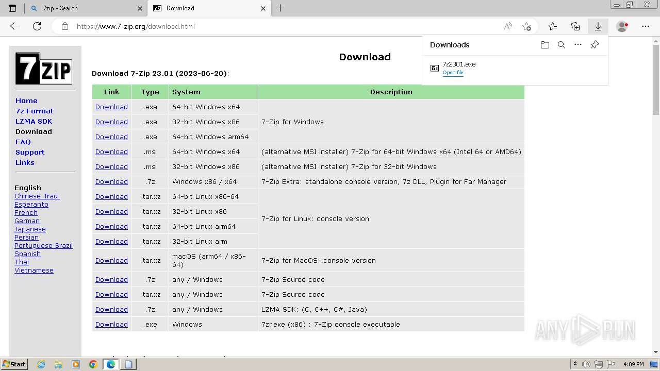Click the taskbar clock 4:09 PM
The width and height of the screenshot is (660, 371).
(x=633, y=364)
